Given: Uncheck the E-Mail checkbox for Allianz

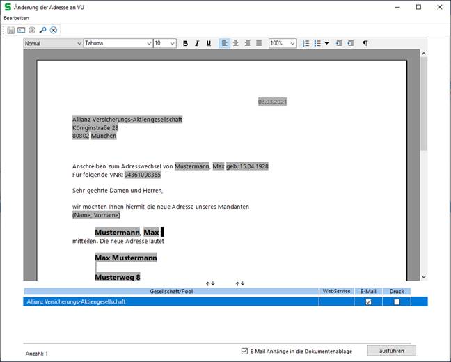Looking at the screenshot, I should pos(368,301).
